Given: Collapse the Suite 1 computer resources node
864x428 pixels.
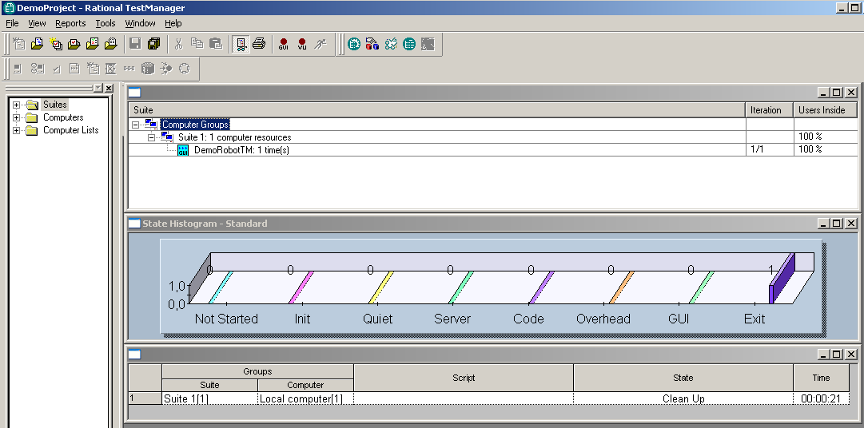Looking at the screenshot, I should [153, 137].
